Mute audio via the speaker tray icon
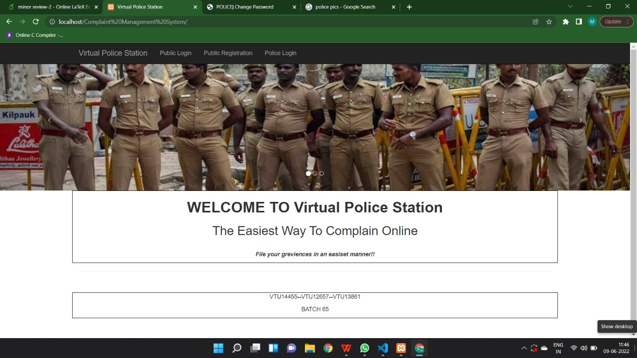This screenshot has width=637, height=358. [583, 348]
